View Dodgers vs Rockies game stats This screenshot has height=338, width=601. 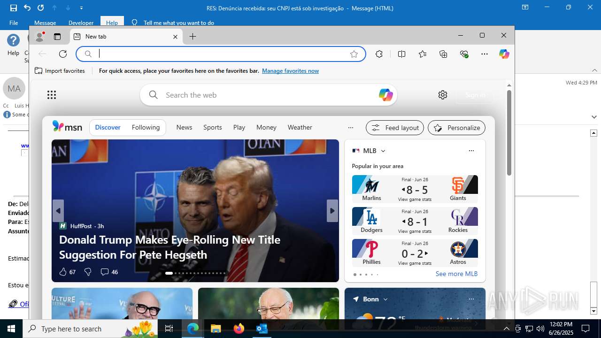click(415, 231)
